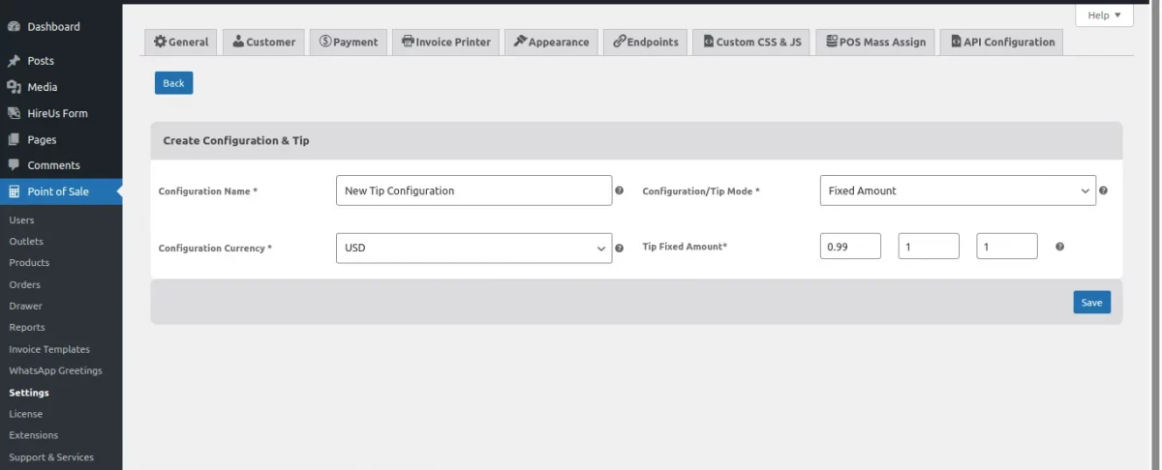Click the Pages icon in sidebar
The width and height of the screenshot is (1162, 470).
click(14, 139)
